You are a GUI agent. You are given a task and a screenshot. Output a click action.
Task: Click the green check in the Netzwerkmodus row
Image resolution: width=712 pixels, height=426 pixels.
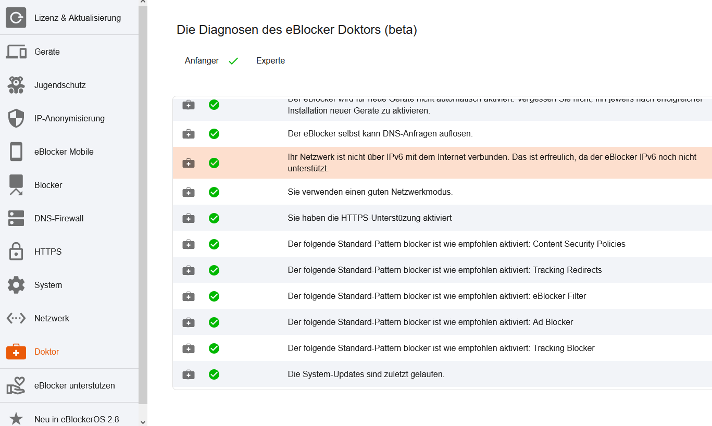[x=214, y=192]
